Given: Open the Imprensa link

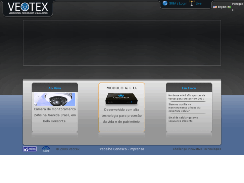Looking at the screenshot, I should [137, 149].
